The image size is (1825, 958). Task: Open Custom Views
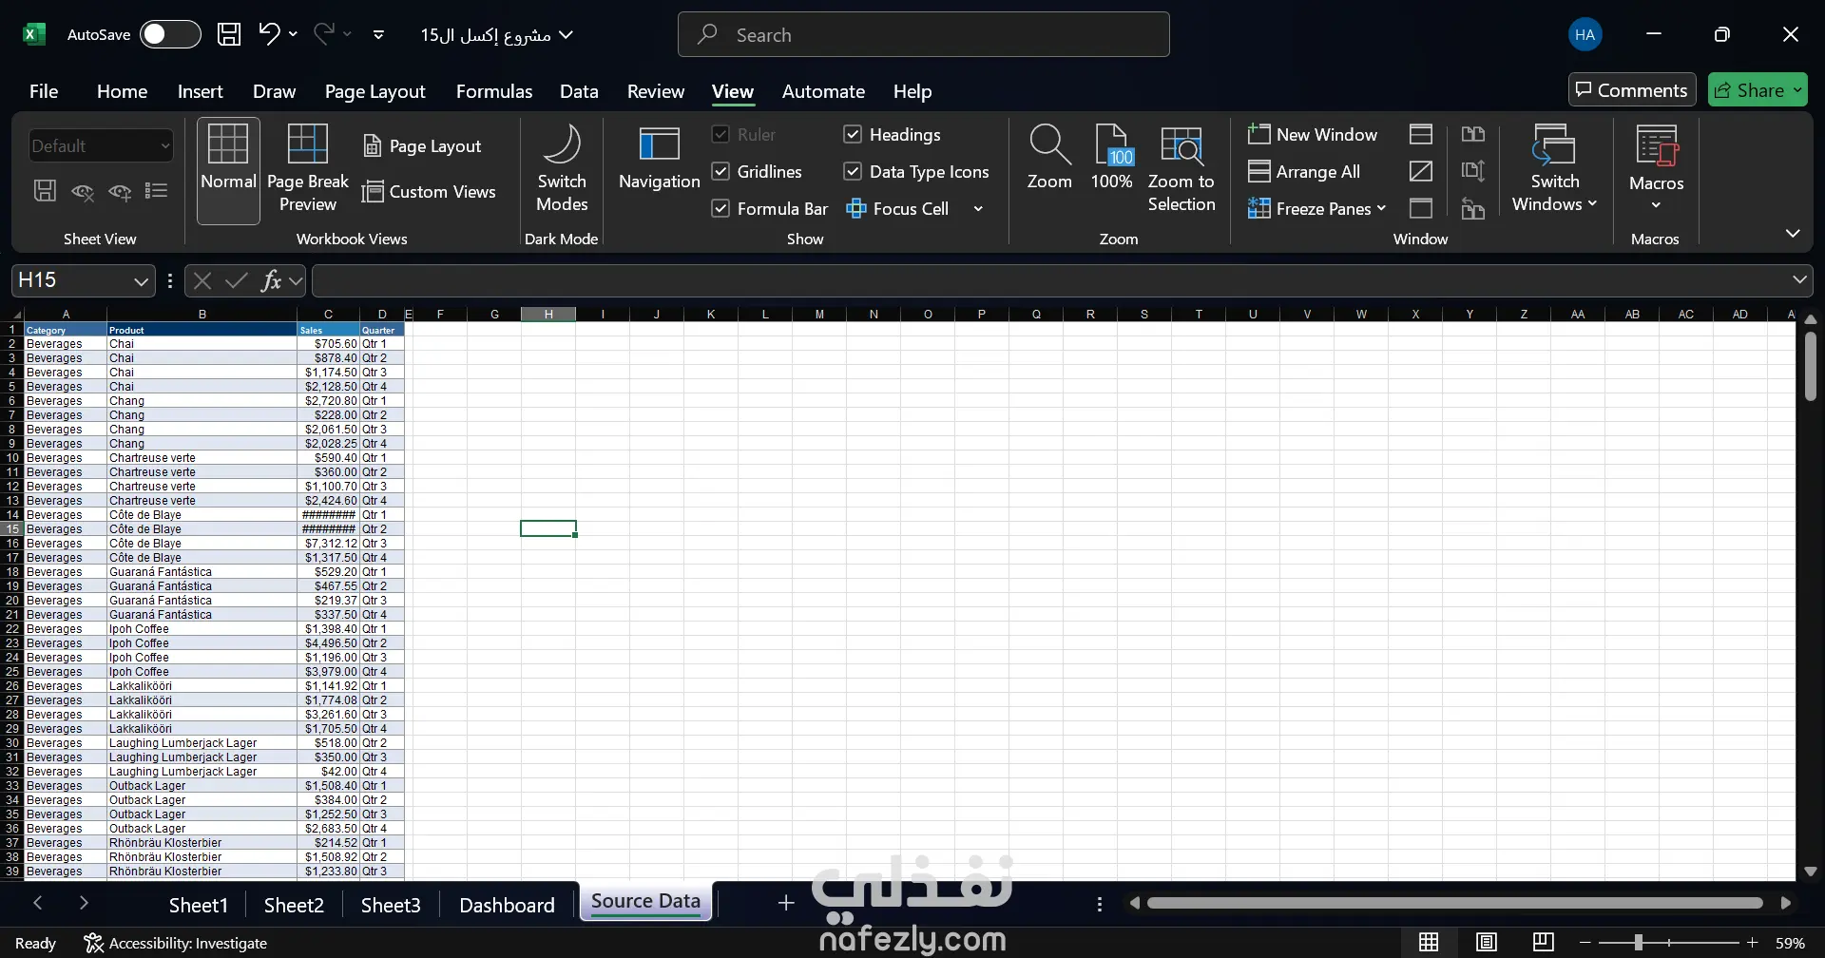pyautogui.click(x=429, y=192)
